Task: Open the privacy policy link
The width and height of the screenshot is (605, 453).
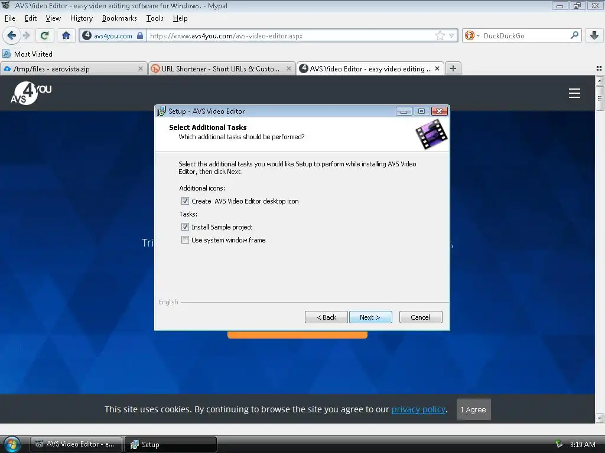Action: (x=418, y=409)
